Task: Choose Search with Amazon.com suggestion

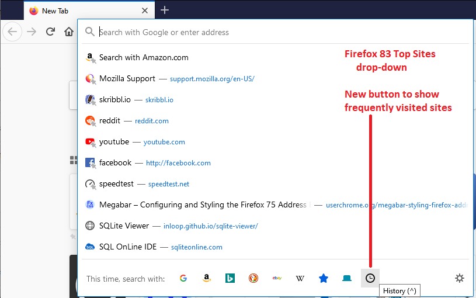Action: click(275, 57)
